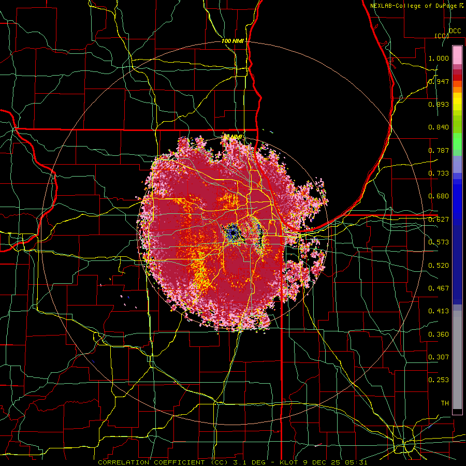Click the 0.573 legend value
Image resolution: width=466 pixels, height=466 pixels.
pyautogui.click(x=439, y=242)
